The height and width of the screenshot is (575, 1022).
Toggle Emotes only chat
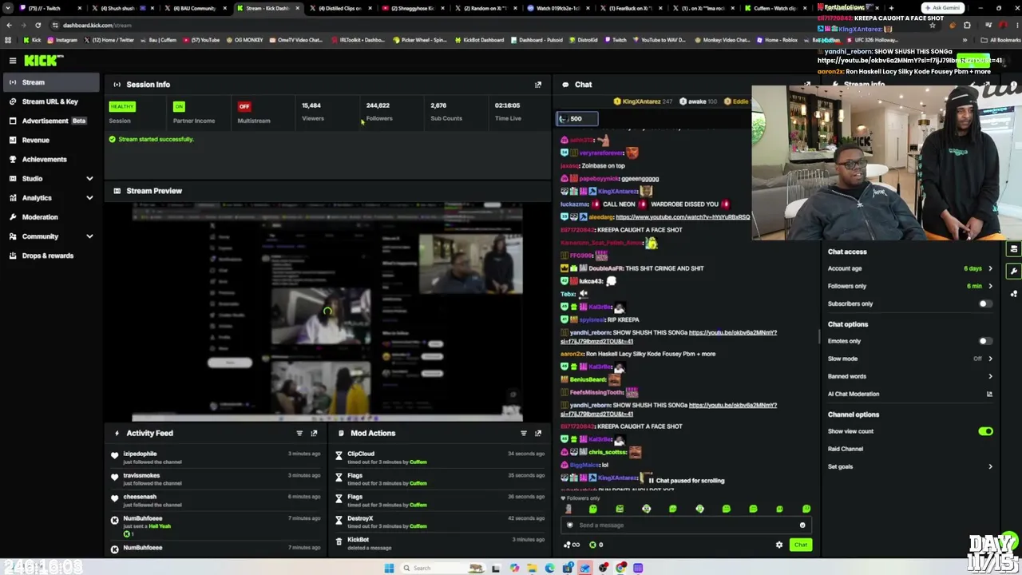click(985, 341)
